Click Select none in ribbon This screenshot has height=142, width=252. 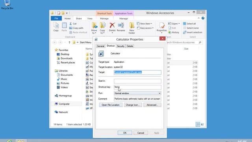coord(191,28)
